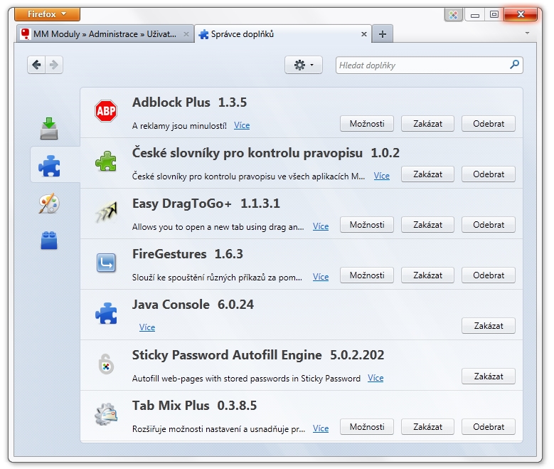Follow the Více link for Tab Mix Plus
This screenshot has height=469, width=554.
(x=321, y=428)
